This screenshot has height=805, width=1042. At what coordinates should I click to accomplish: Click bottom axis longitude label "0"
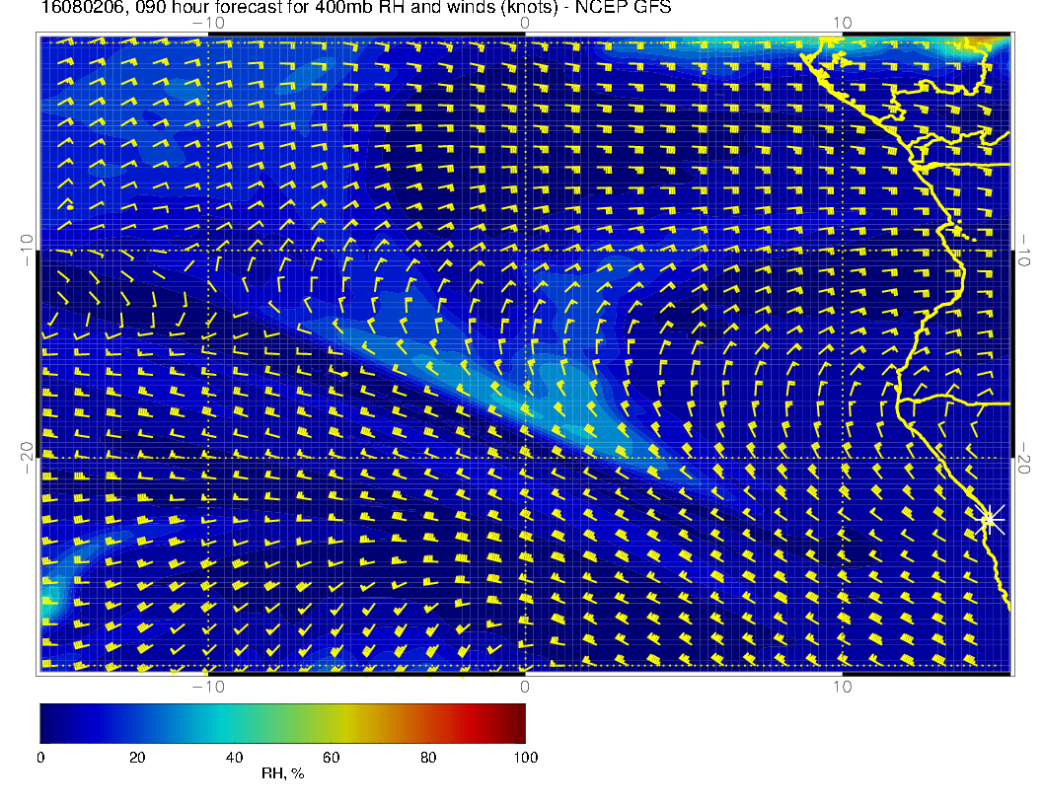point(525,687)
